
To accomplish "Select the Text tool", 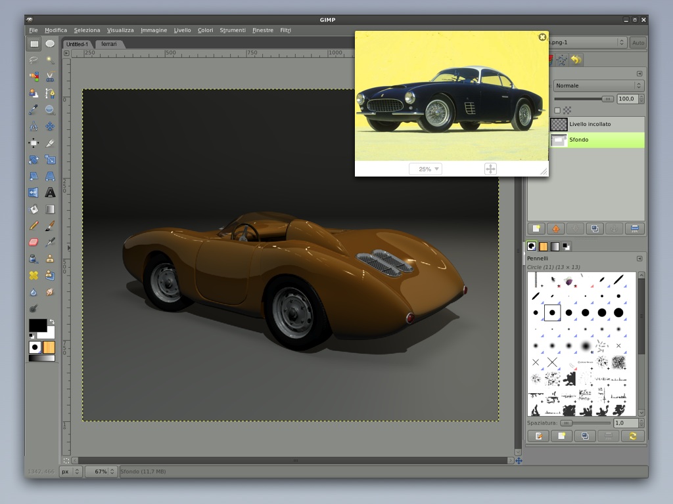I will 50,193.
